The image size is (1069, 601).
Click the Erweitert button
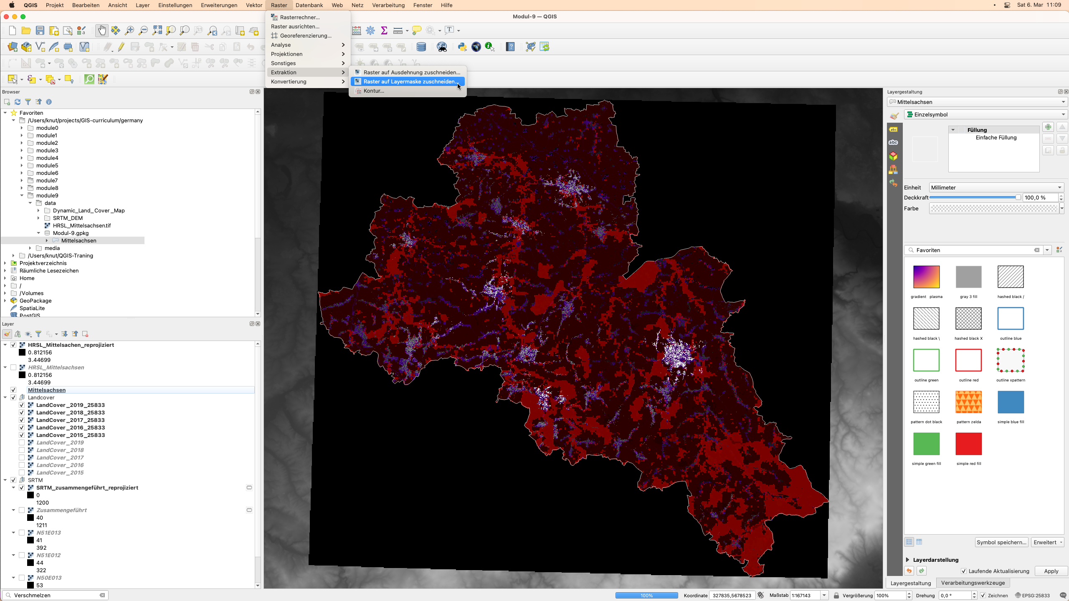pyautogui.click(x=1047, y=542)
